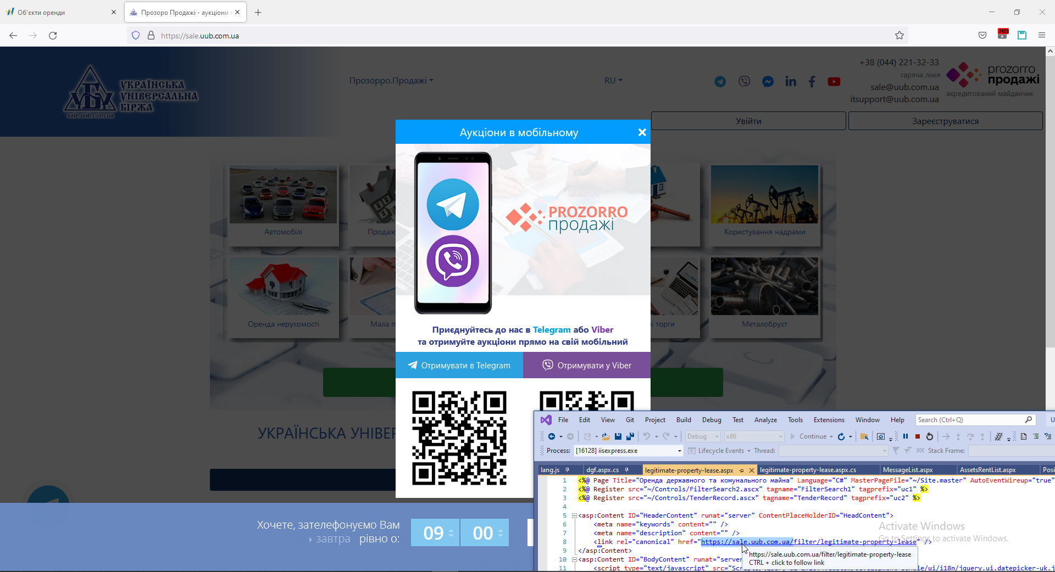Click Visual Studio Save All icon
Image resolution: width=1055 pixels, height=572 pixels.
coord(630,436)
